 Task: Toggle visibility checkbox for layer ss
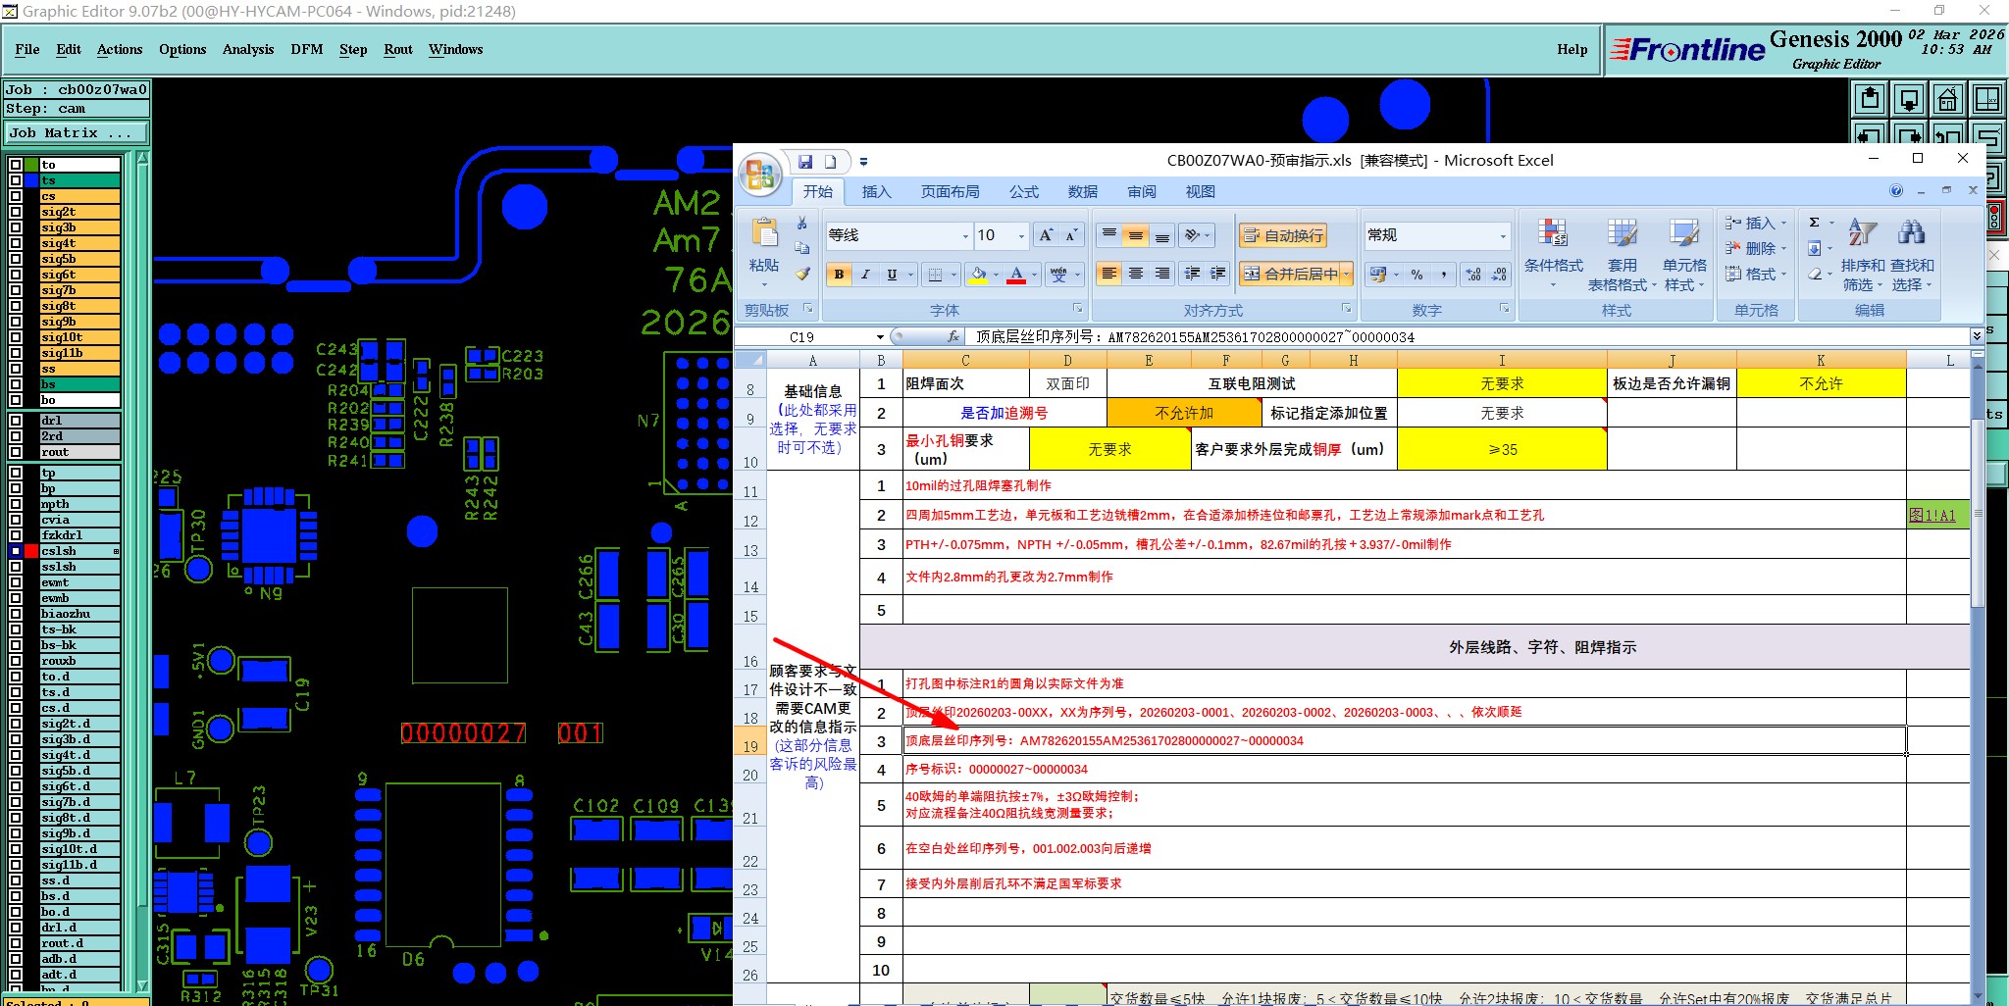point(16,369)
